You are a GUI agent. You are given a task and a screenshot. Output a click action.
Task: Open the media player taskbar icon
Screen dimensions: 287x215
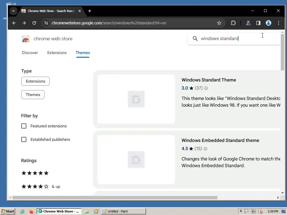point(96,212)
